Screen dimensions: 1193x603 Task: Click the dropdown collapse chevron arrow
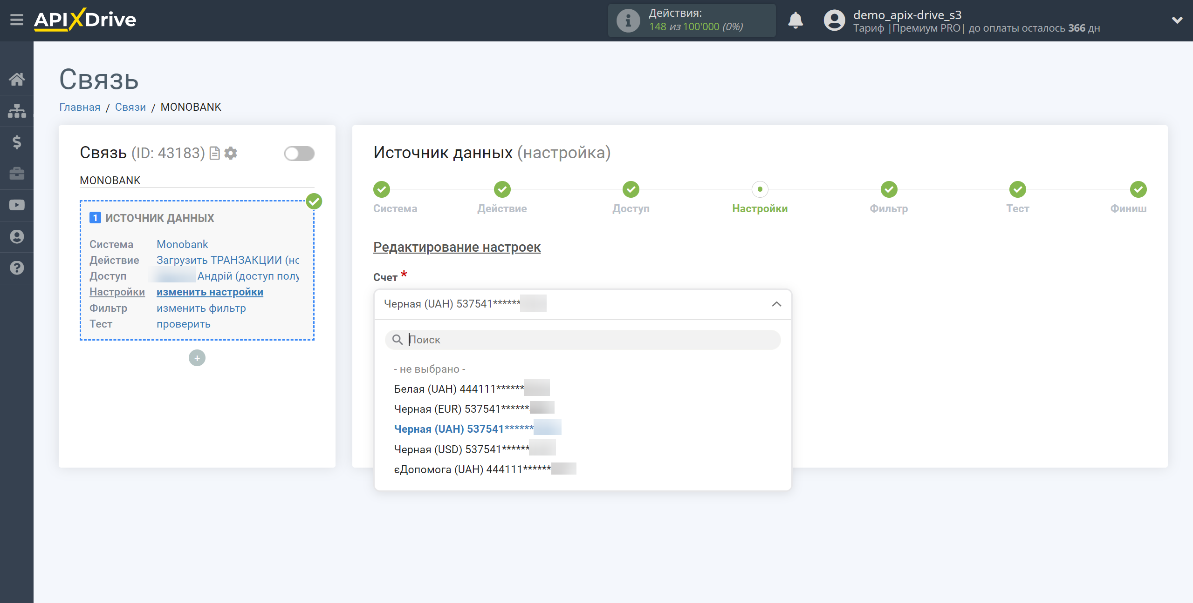click(x=776, y=304)
